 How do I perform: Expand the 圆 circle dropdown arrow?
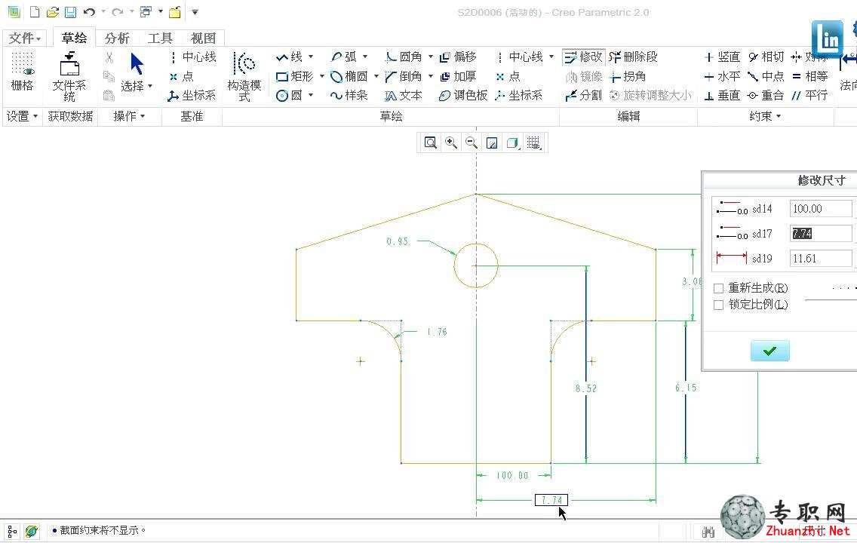[311, 96]
